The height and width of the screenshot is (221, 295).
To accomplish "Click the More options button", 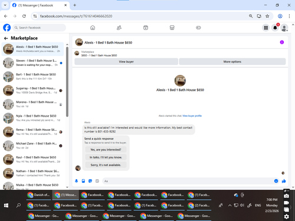I will tap(232, 62).
